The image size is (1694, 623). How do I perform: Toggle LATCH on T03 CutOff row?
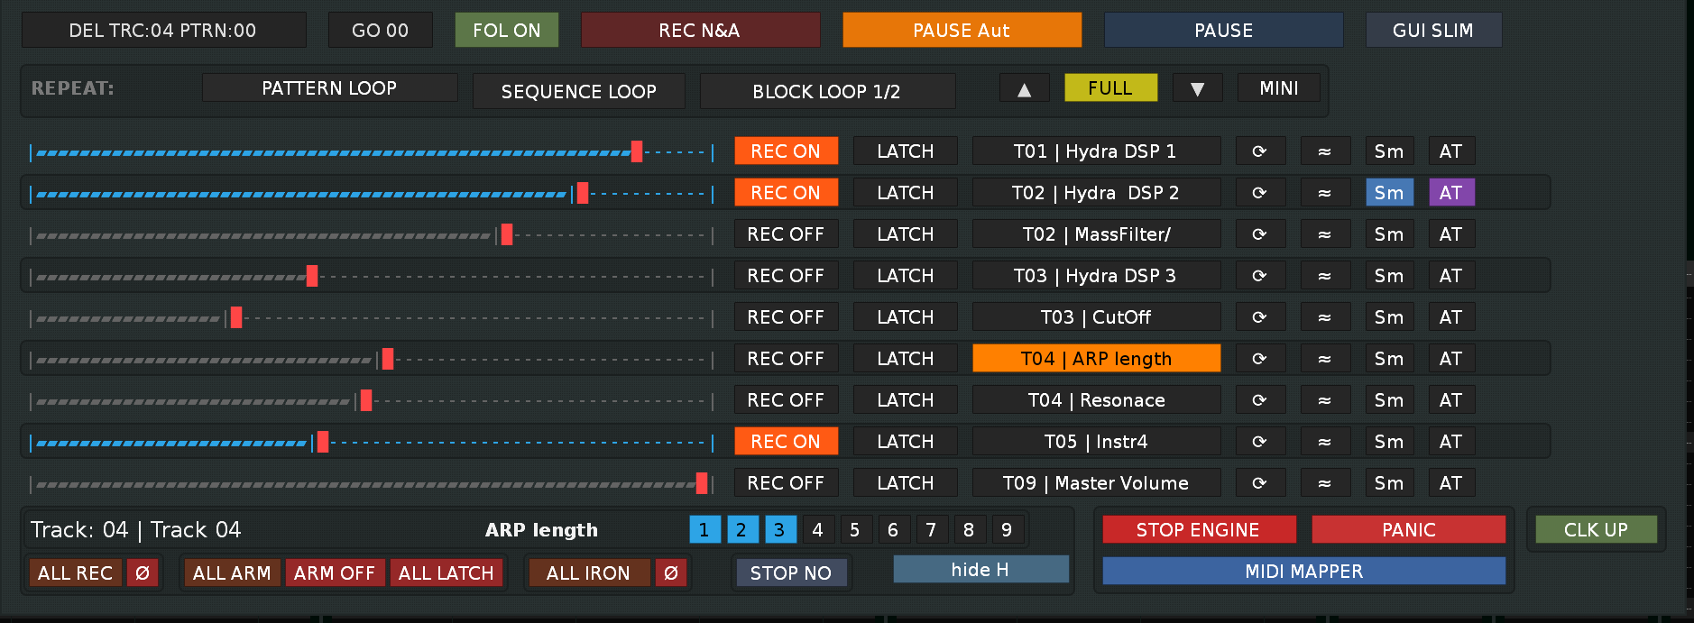tap(906, 317)
